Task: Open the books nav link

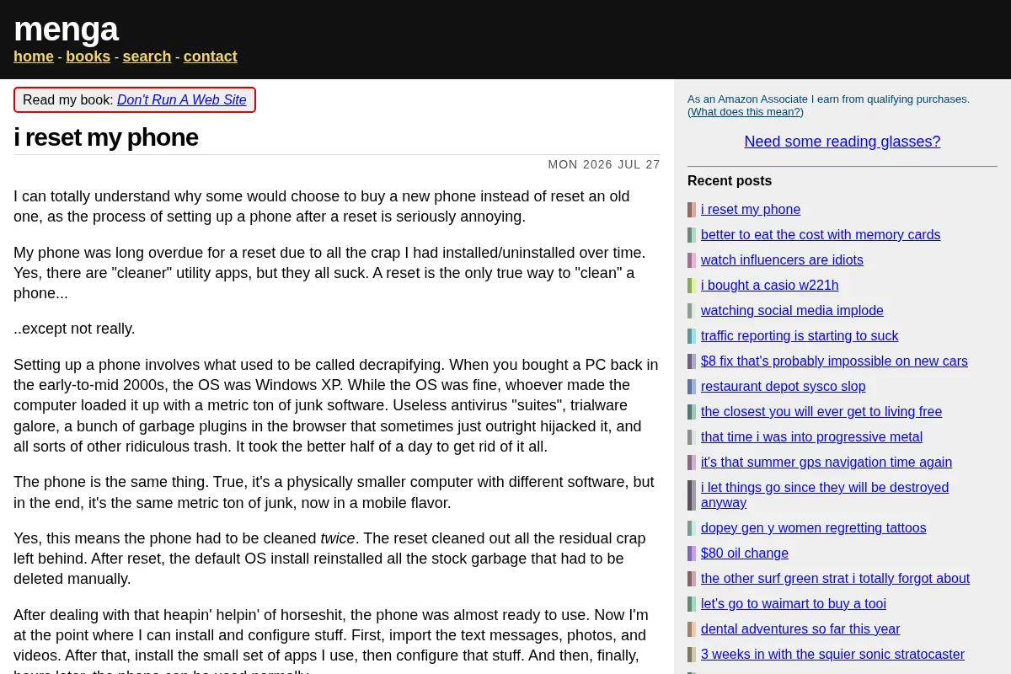Action: click(88, 56)
